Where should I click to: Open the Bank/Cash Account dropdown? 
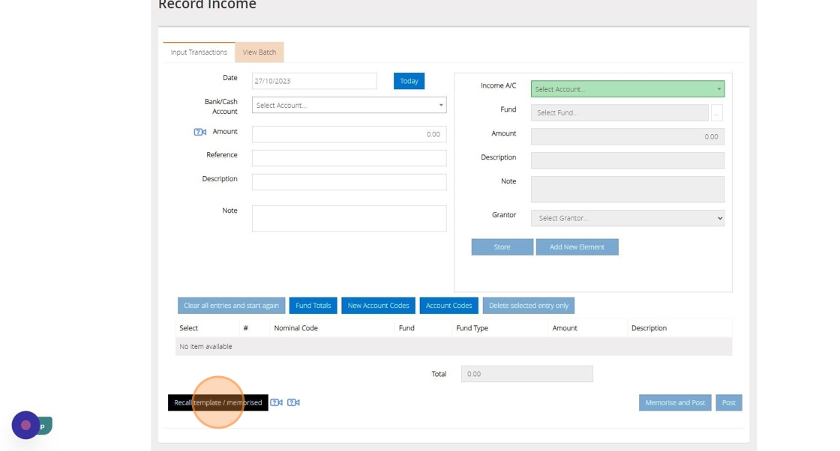(349, 106)
